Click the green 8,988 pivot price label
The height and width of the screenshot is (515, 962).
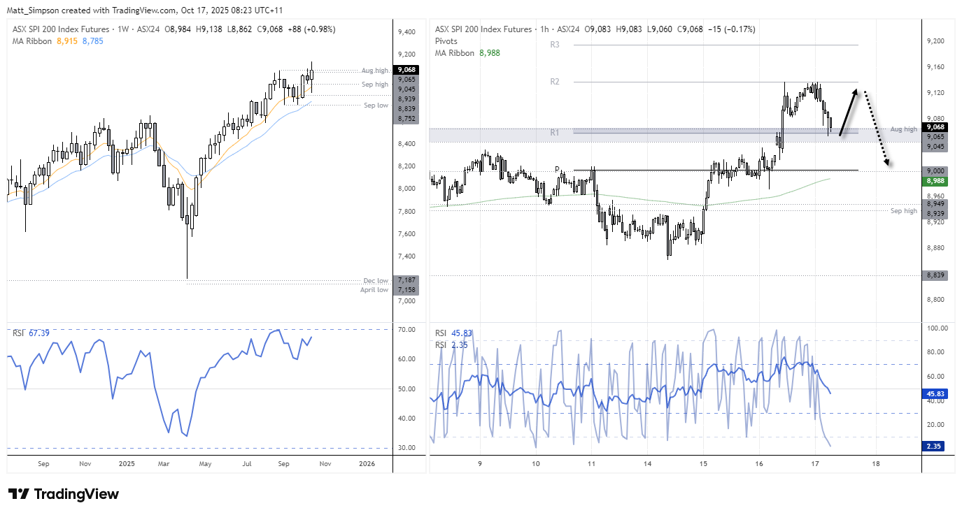coord(934,180)
